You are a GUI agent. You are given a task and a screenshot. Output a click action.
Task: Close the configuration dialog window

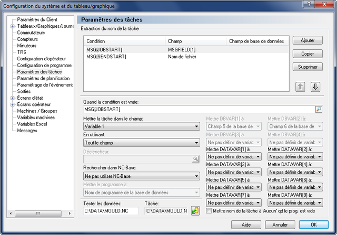pyautogui.click(x=324, y=4)
